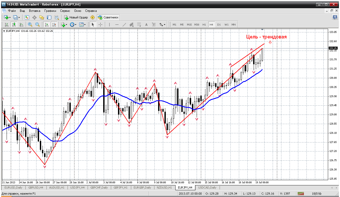Open the Strategy Tester icon
The width and height of the screenshot is (340, 197).
(56, 17)
